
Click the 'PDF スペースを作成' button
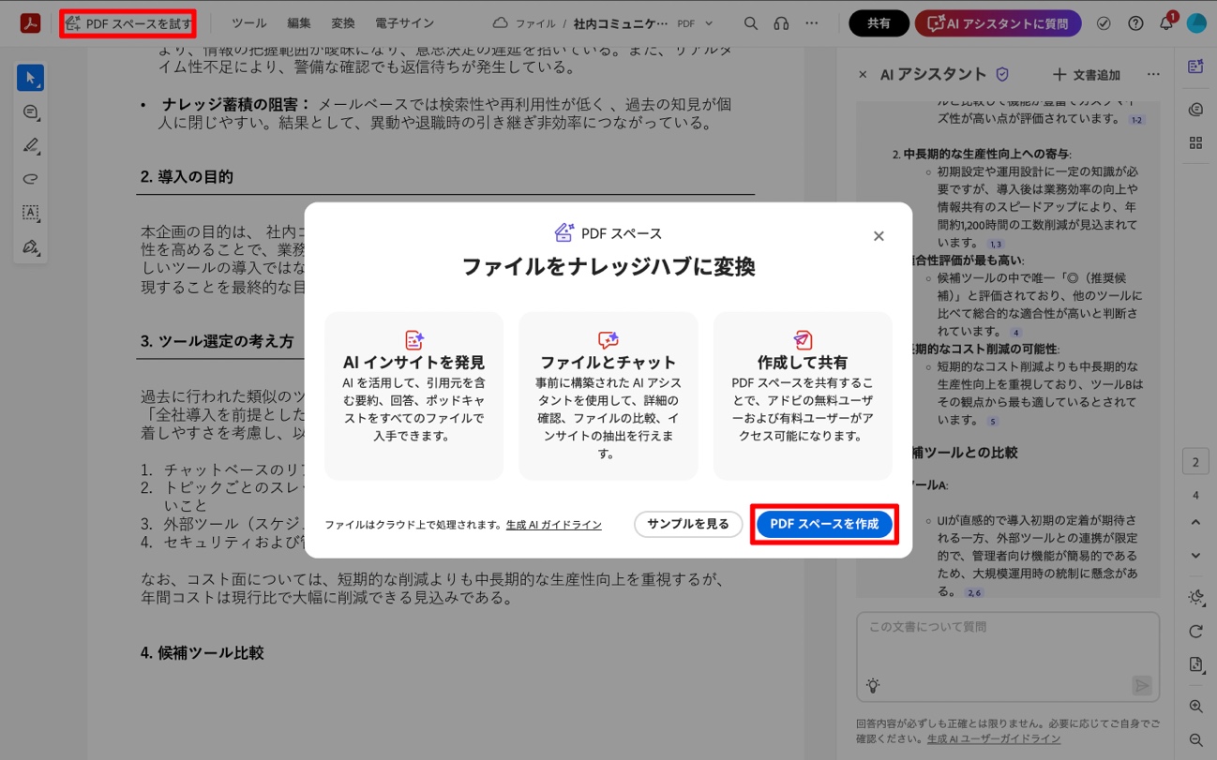[x=824, y=524]
